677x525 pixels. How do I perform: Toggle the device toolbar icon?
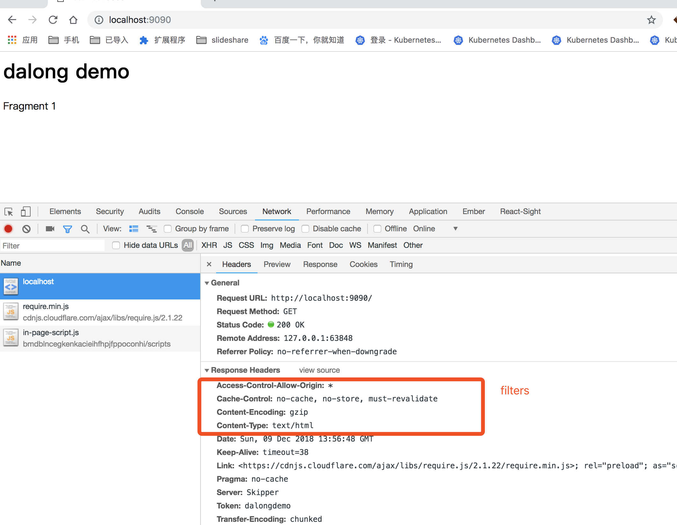tap(25, 212)
